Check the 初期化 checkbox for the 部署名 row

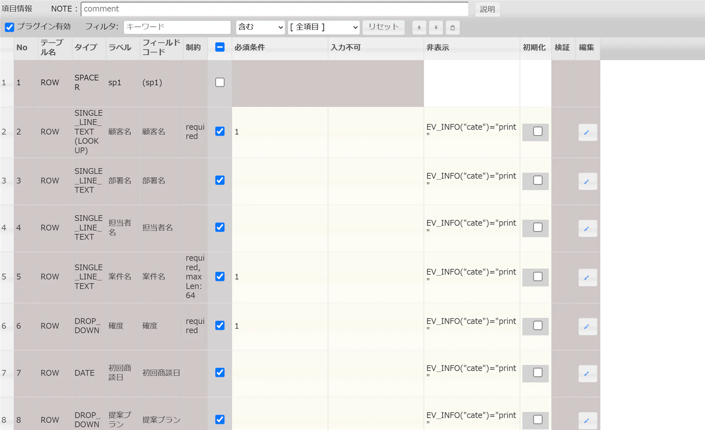click(538, 180)
